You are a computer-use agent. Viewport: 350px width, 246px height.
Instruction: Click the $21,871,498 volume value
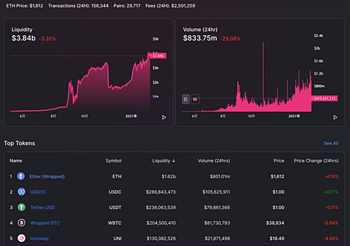tap(217, 238)
